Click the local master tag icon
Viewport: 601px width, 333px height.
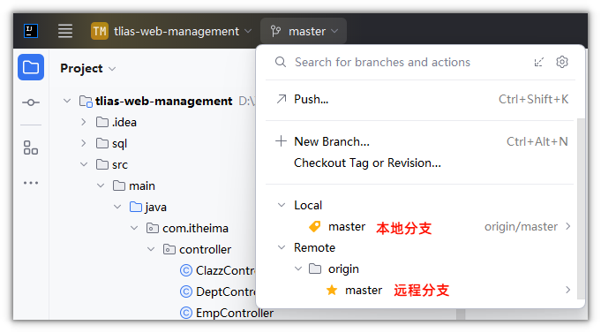point(314,227)
